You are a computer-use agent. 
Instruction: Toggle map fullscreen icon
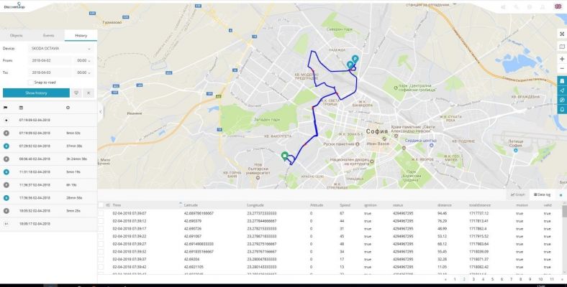(x=562, y=34)
